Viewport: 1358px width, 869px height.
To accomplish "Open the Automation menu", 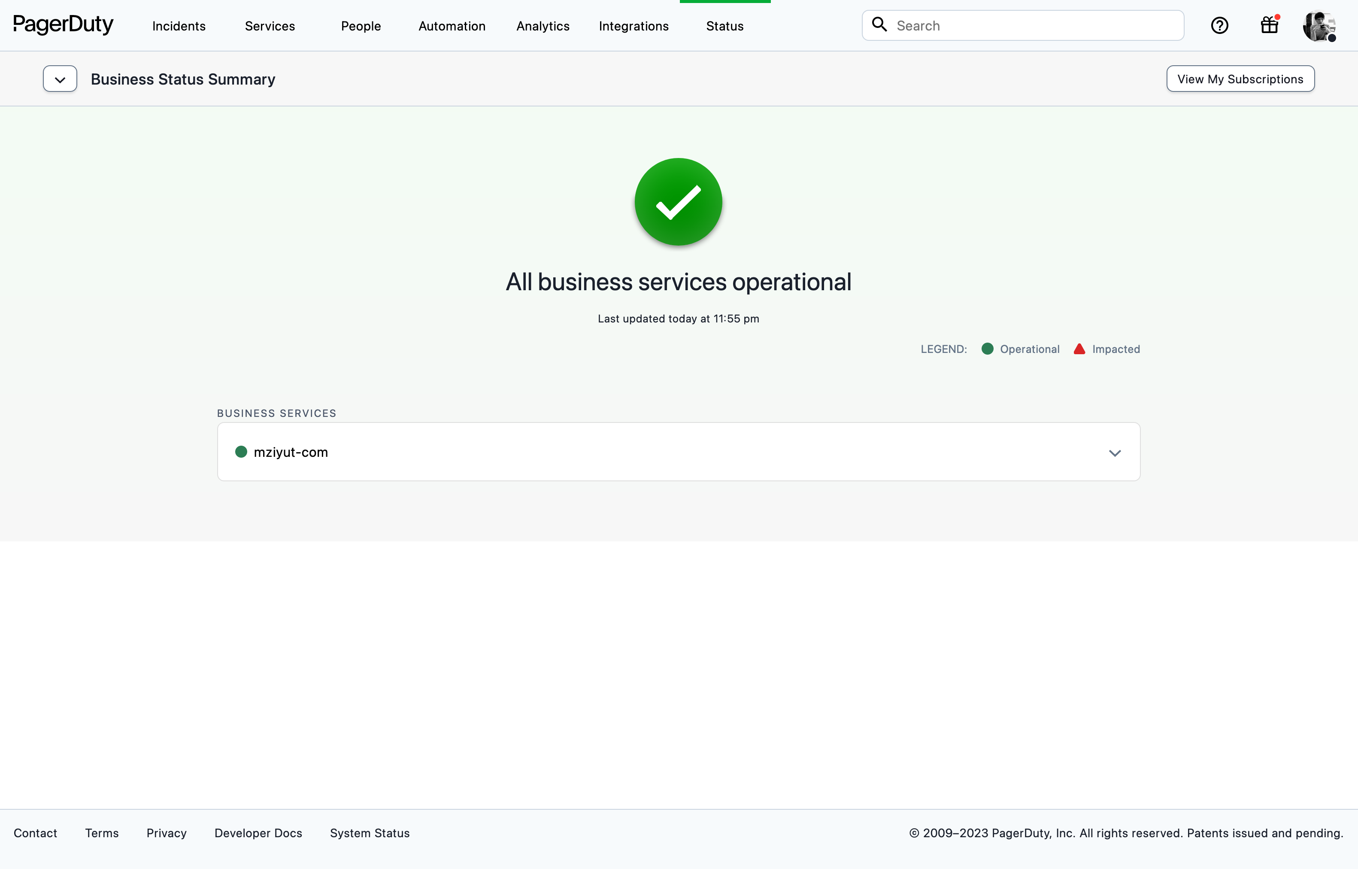I will (452, 26).
